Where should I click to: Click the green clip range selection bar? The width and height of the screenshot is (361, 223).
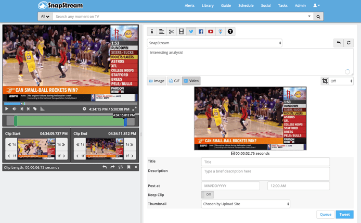click(x=70, y=121)
